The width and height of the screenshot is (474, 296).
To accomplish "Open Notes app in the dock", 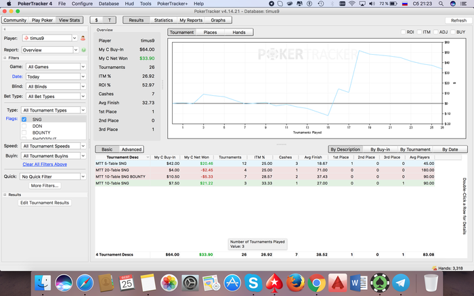I will [x=148, y=283].
